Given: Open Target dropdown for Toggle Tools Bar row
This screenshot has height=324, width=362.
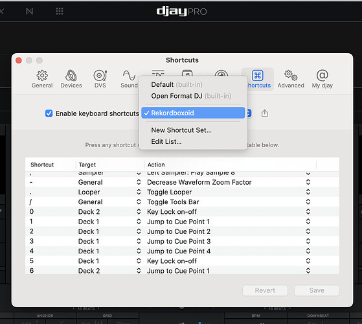Looking at the screenshot, I should click(x=139, y=202).
